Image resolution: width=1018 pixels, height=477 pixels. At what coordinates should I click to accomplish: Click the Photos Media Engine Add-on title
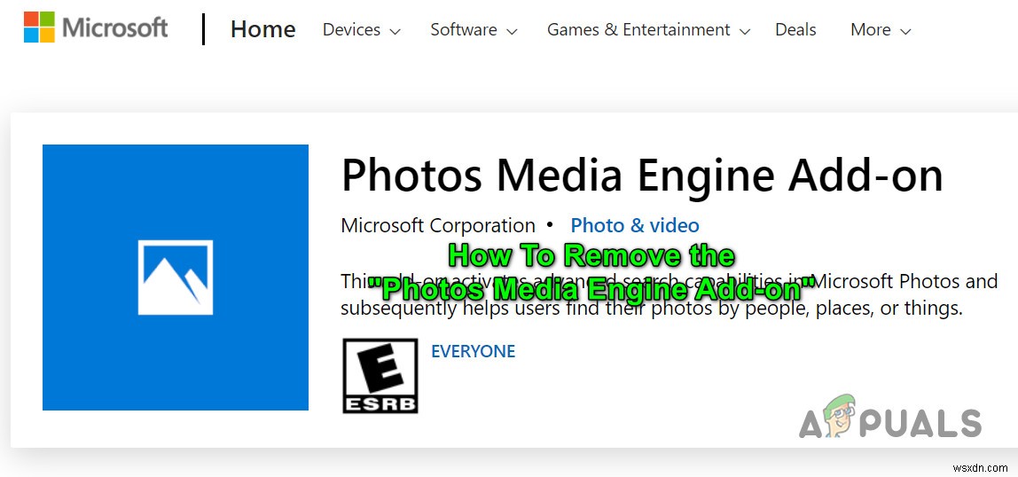click(642, 175)
